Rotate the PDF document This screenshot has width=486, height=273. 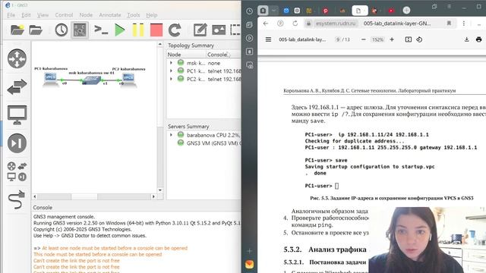pos(419,39)
